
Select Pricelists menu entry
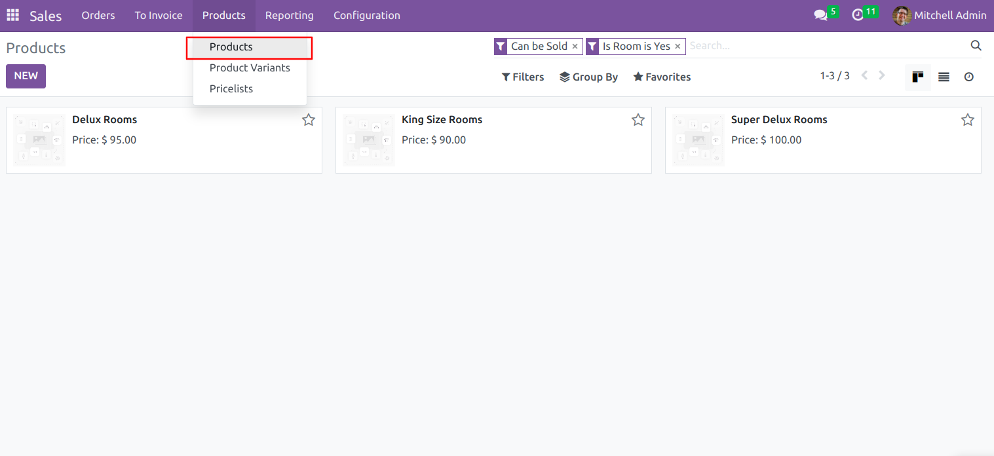(250, 88)
